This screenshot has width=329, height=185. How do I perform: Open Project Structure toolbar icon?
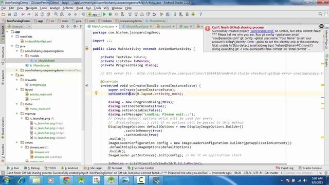click(x=168, y=14)
